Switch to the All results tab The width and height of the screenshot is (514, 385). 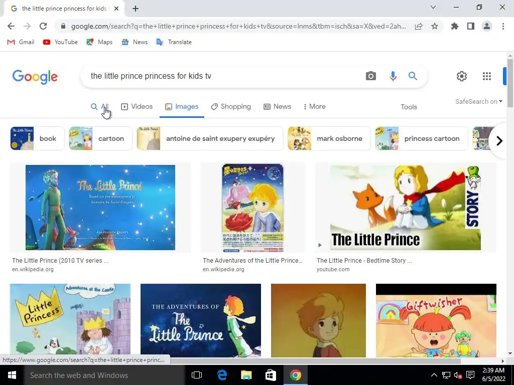(100, 107)
